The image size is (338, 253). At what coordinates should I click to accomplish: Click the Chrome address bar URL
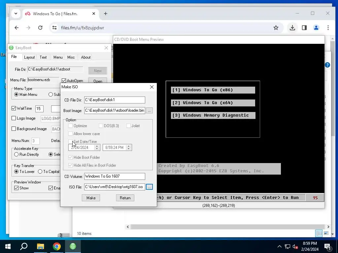point(83,28)
